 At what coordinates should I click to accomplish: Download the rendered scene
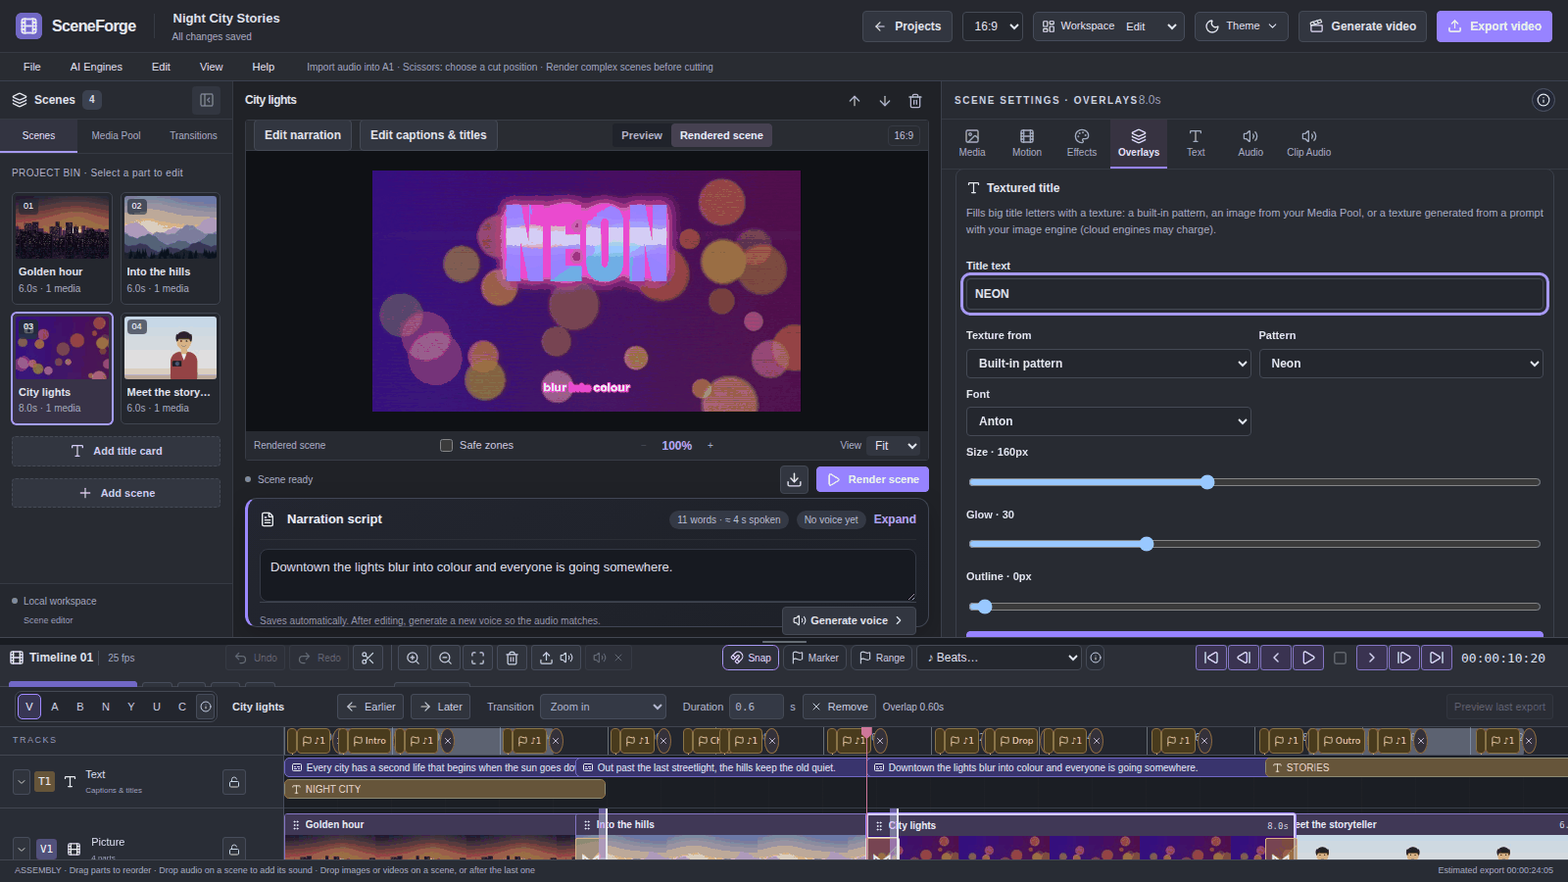click(794, 479)
